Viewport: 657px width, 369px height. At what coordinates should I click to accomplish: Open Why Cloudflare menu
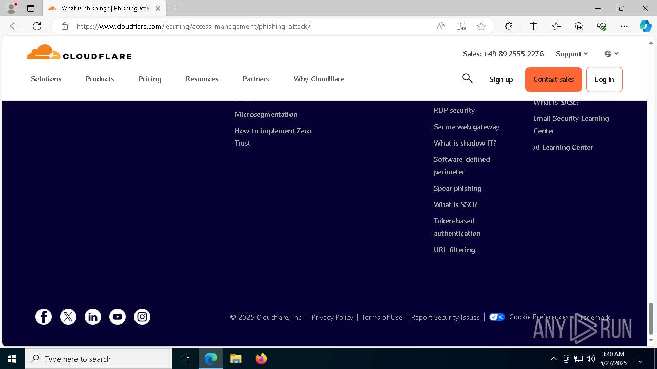coord(319,79)
